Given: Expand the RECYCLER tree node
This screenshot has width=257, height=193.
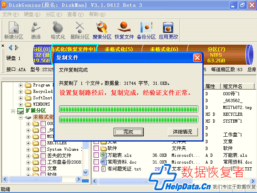Looking at the screenshot, I should tap(29, 143).
